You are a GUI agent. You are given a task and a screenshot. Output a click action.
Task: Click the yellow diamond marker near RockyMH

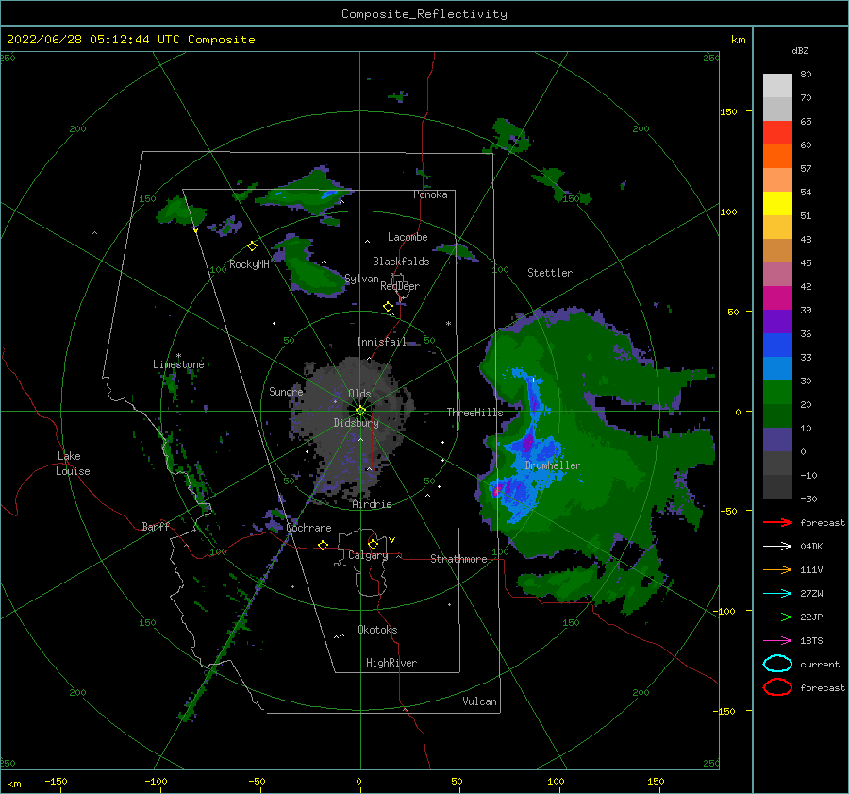[x=252, y=246]
